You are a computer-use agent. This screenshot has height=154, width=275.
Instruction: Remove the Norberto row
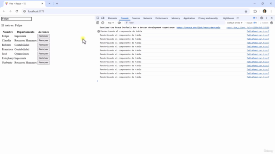43,62
